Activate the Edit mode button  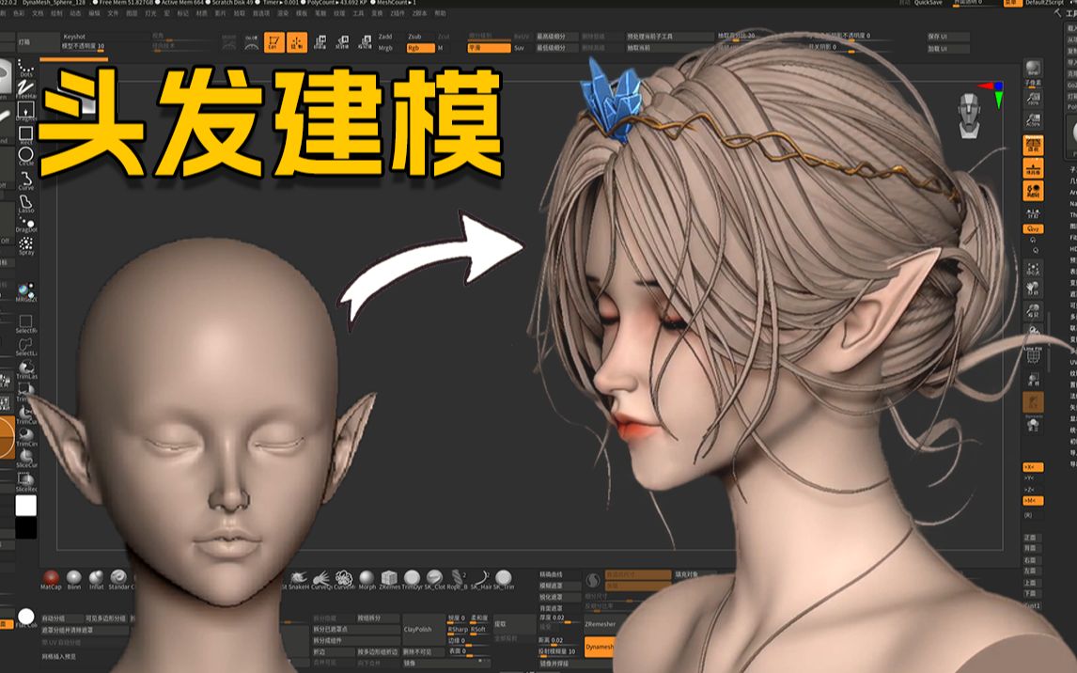pos(274,42)
